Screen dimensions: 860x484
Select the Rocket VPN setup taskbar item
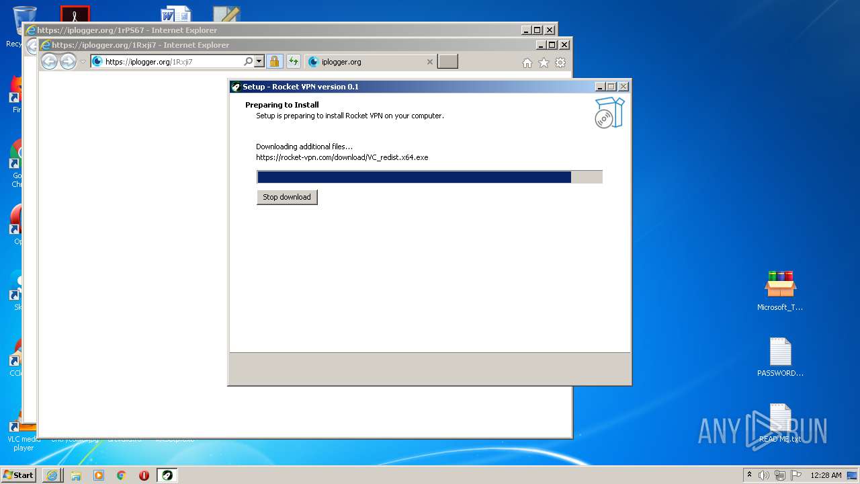click(167, 475)
